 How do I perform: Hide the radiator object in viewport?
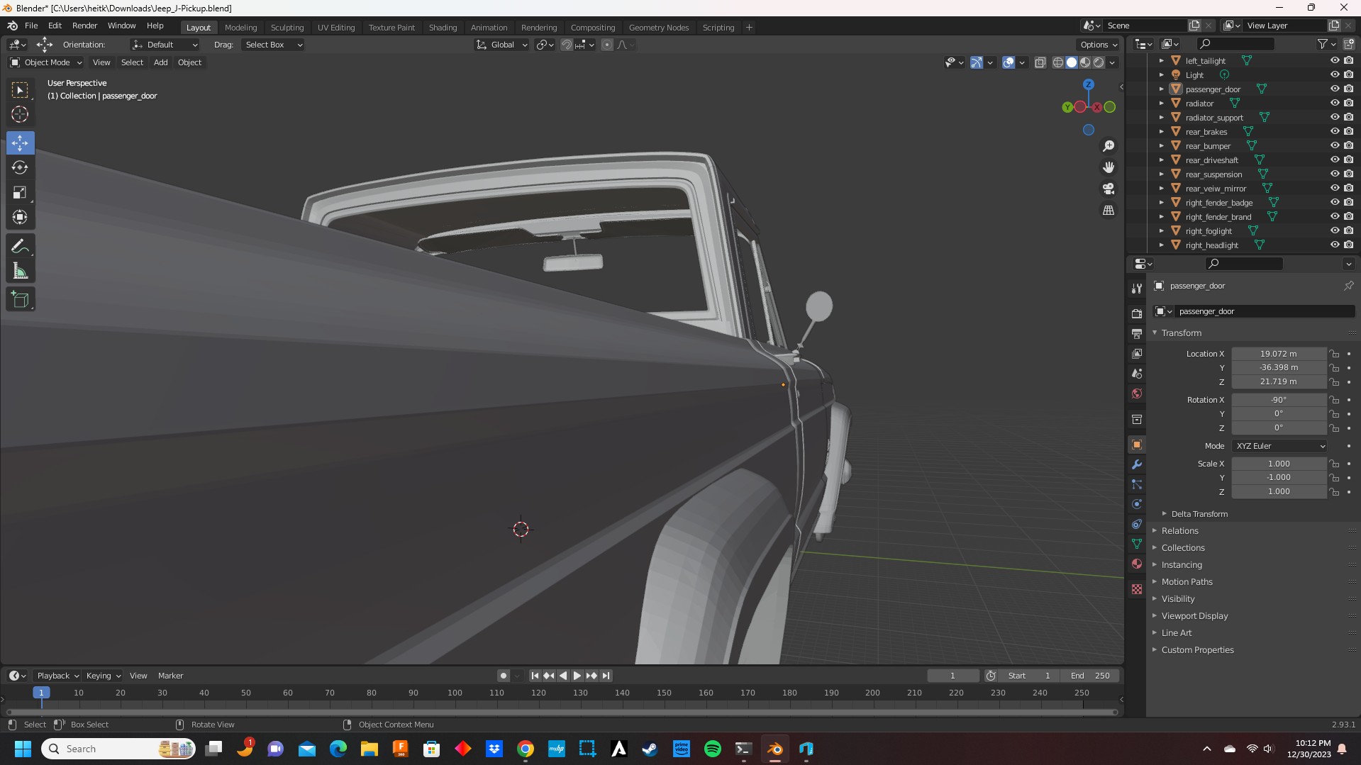(x=1334, y=103)
